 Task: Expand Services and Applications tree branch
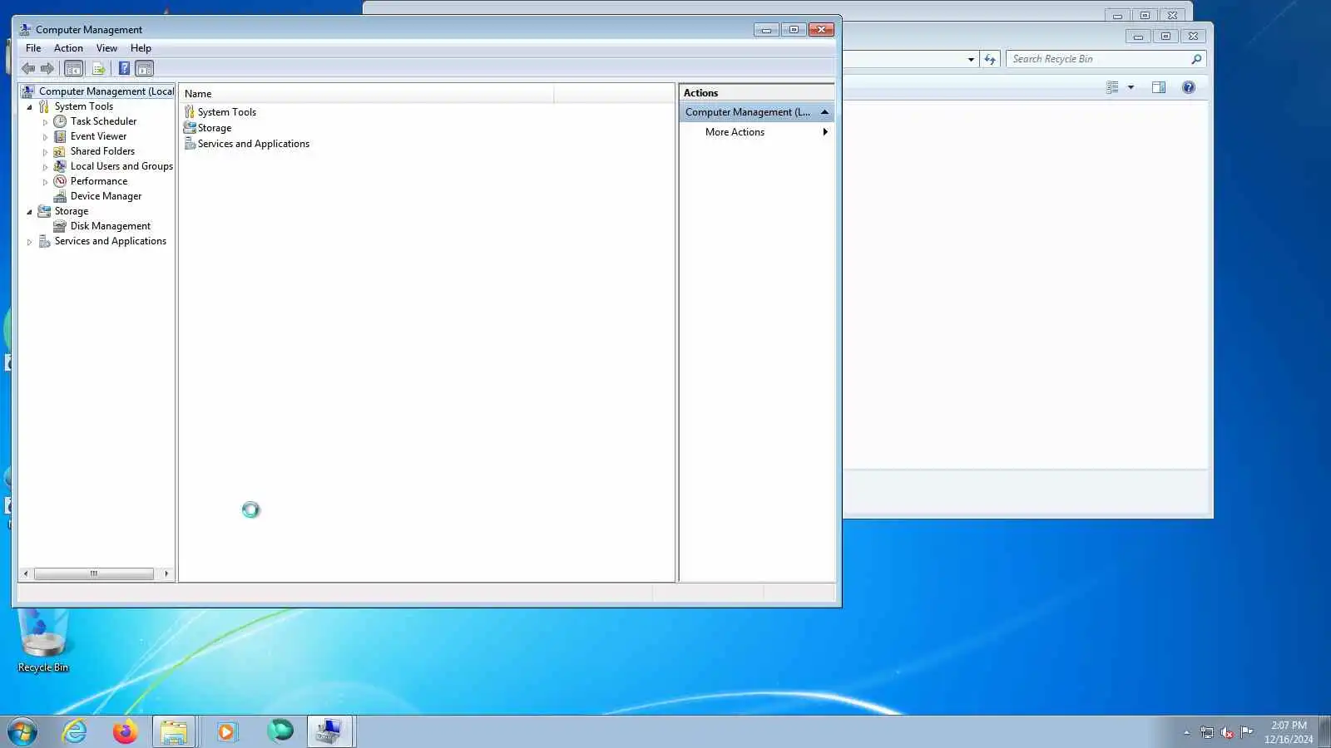30,242
